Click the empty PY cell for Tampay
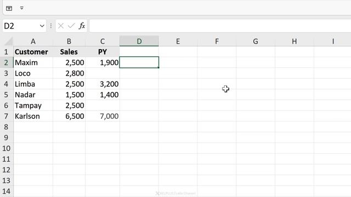The width and height of the screenshot is (351, 197). [103, 106]
